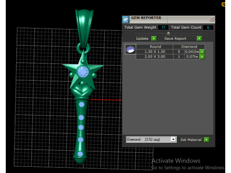Click the Update button label
Image resolution: width=231 pixels, height=173 pixels.
click(x=142, y=38)
